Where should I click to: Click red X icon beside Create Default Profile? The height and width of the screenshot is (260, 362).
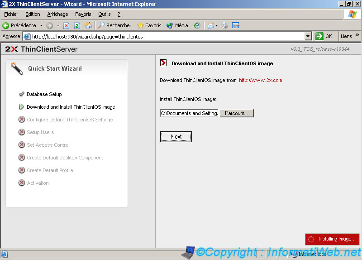point(22,170)
